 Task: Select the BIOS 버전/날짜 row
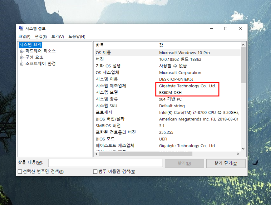(x=168, y=119)
